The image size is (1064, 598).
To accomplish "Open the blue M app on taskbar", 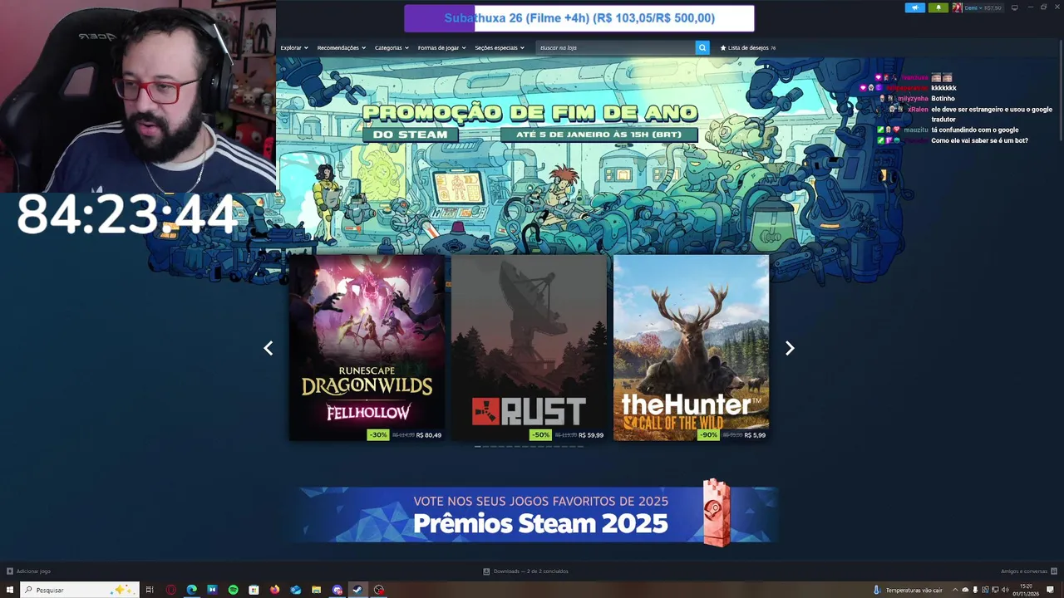I will tap(212, 590).
